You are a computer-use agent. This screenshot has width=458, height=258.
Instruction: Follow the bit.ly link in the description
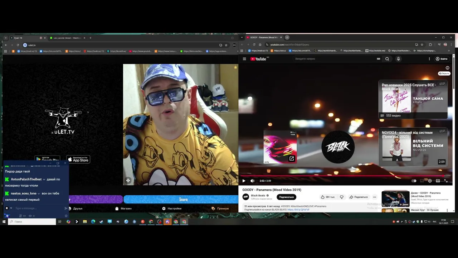298,210
